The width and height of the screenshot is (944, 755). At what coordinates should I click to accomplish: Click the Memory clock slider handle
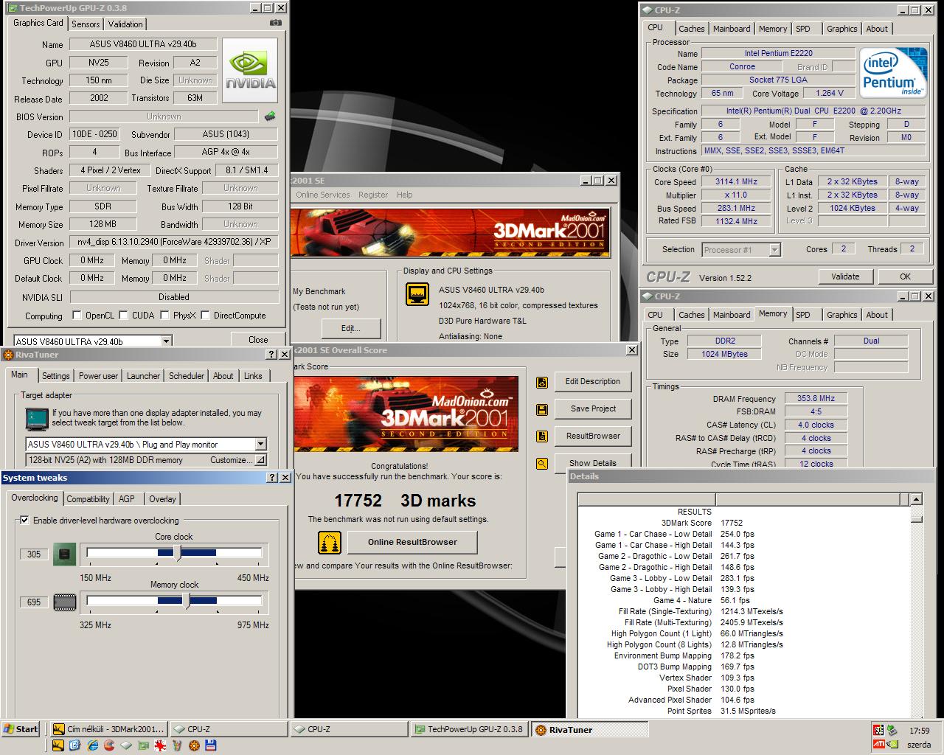click(186, 602)
